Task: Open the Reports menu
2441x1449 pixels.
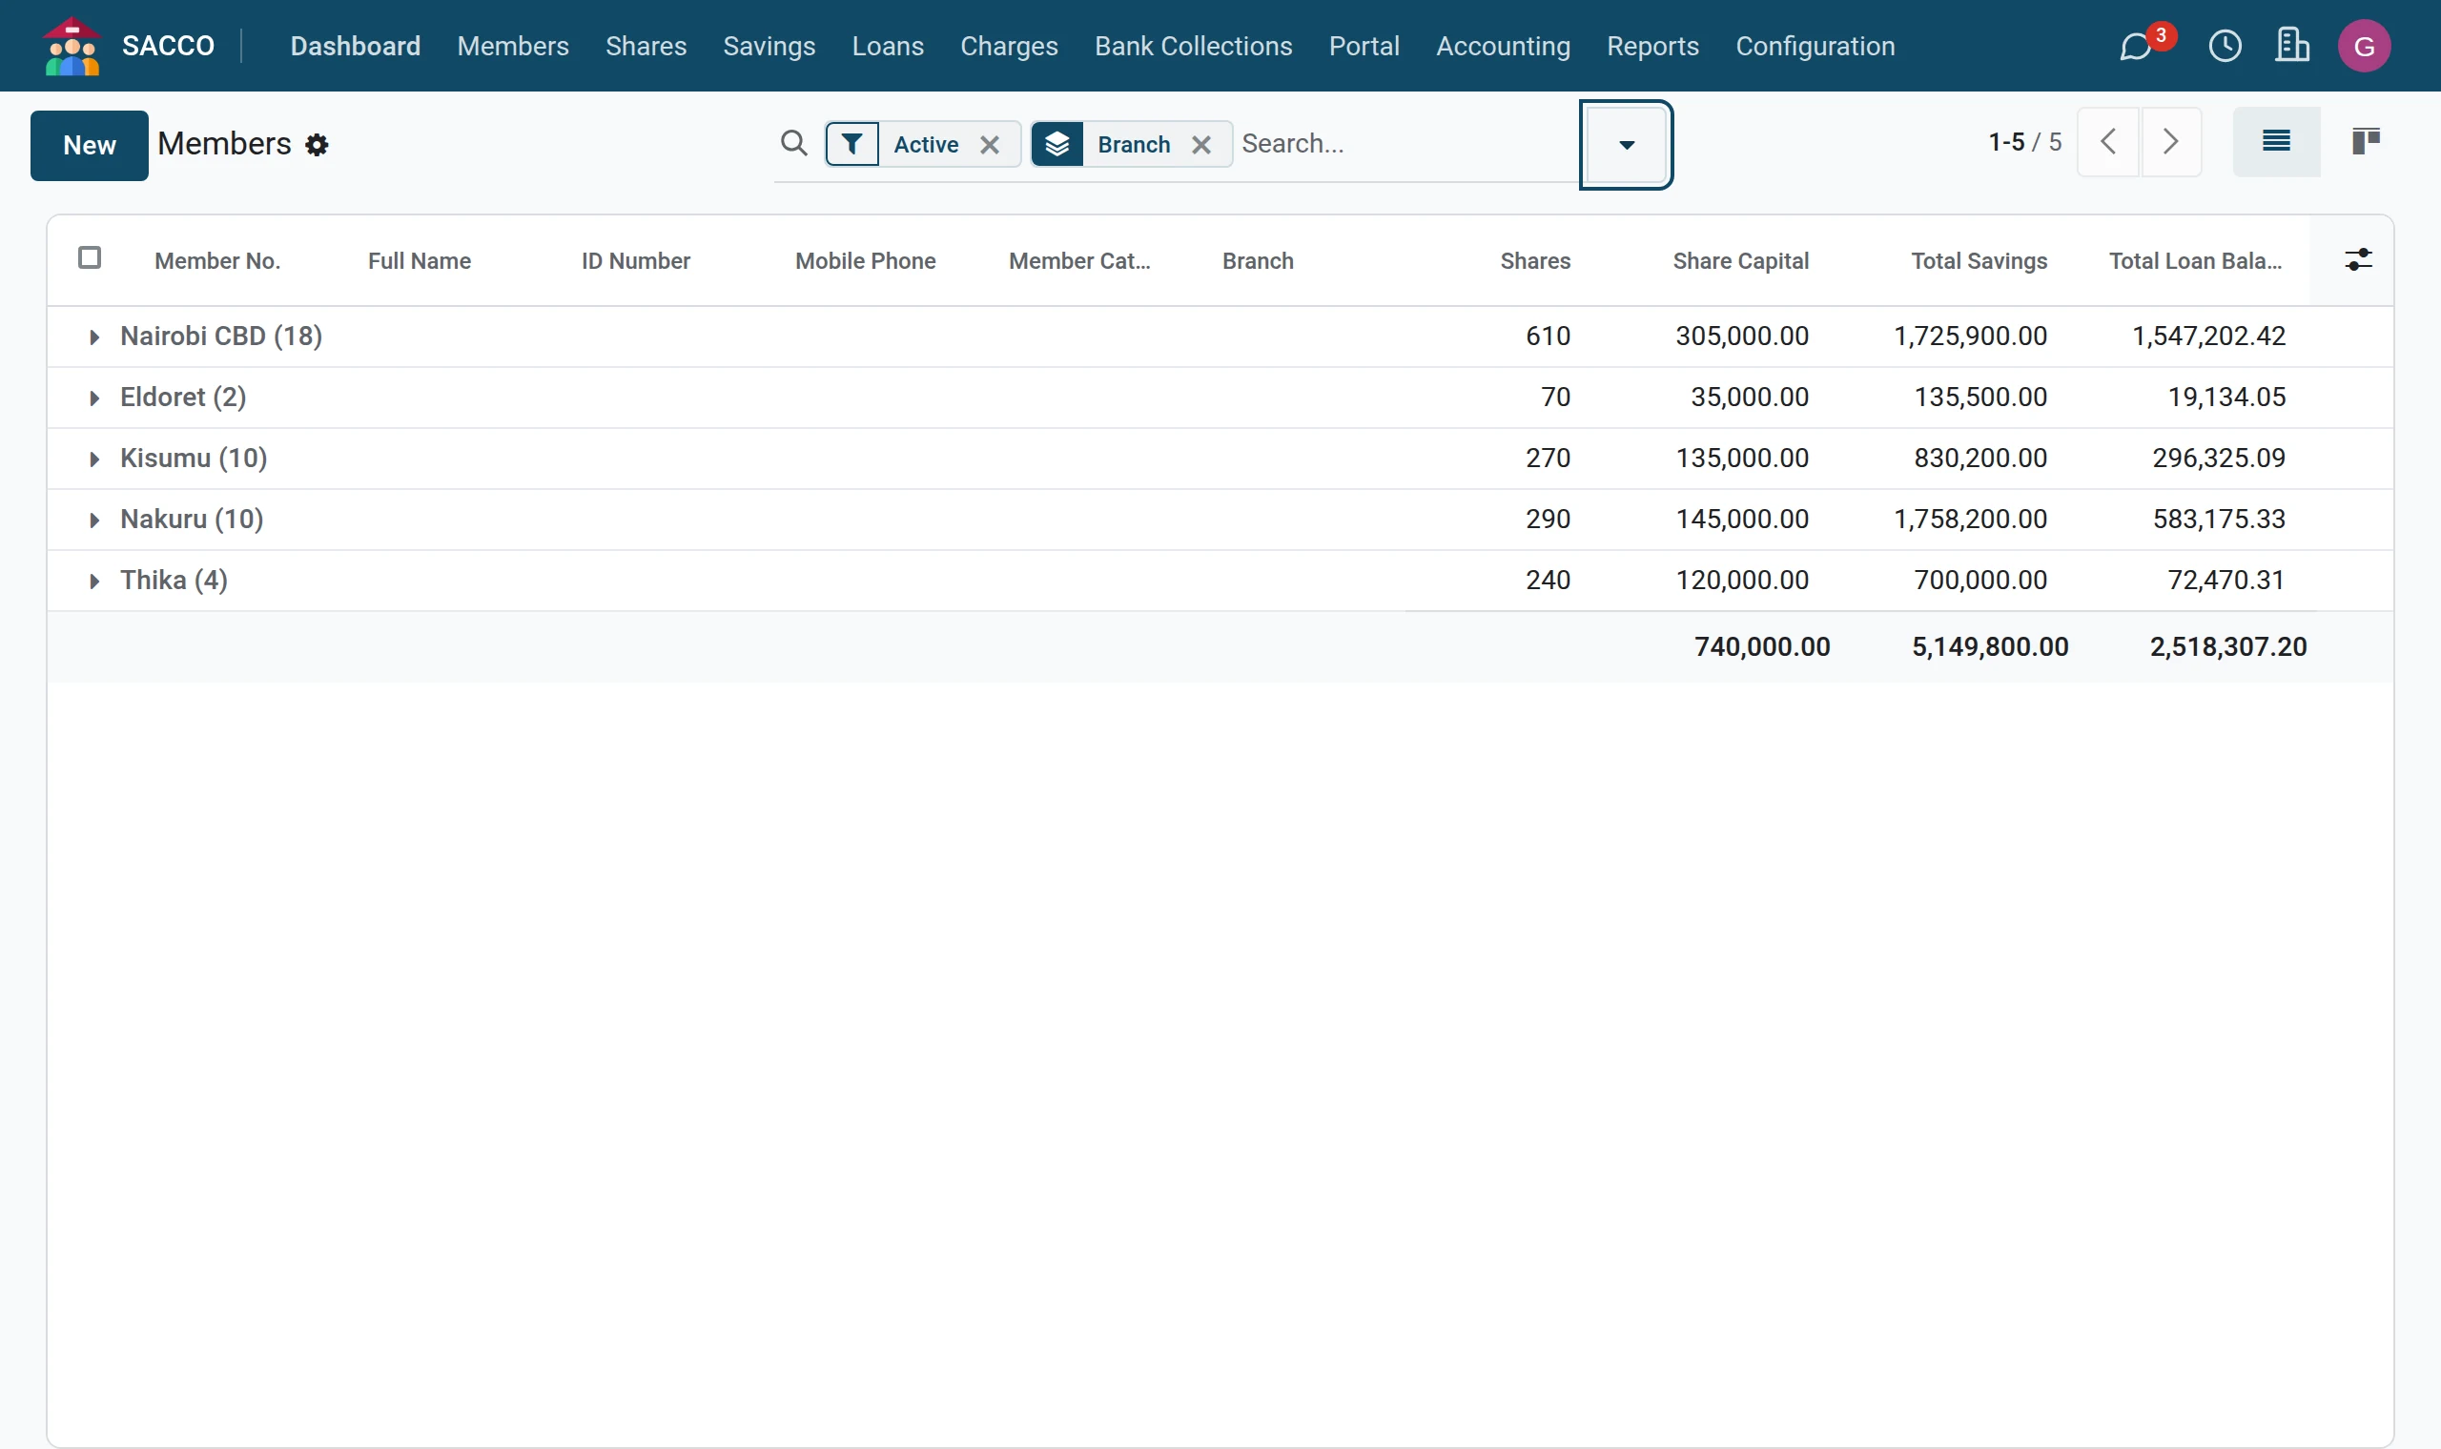Action: (1652, 46)
